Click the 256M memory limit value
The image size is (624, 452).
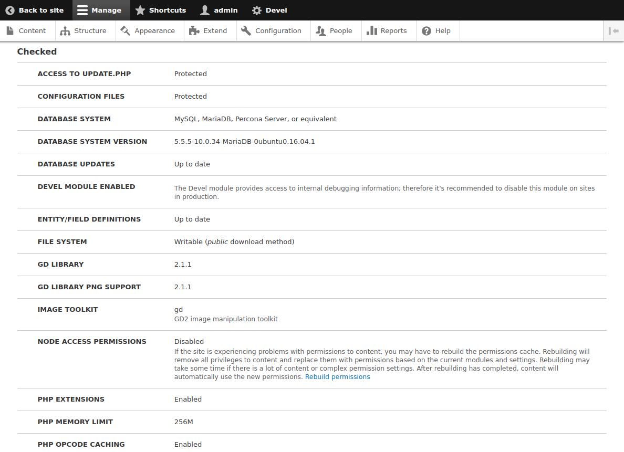tap(183, 422)
